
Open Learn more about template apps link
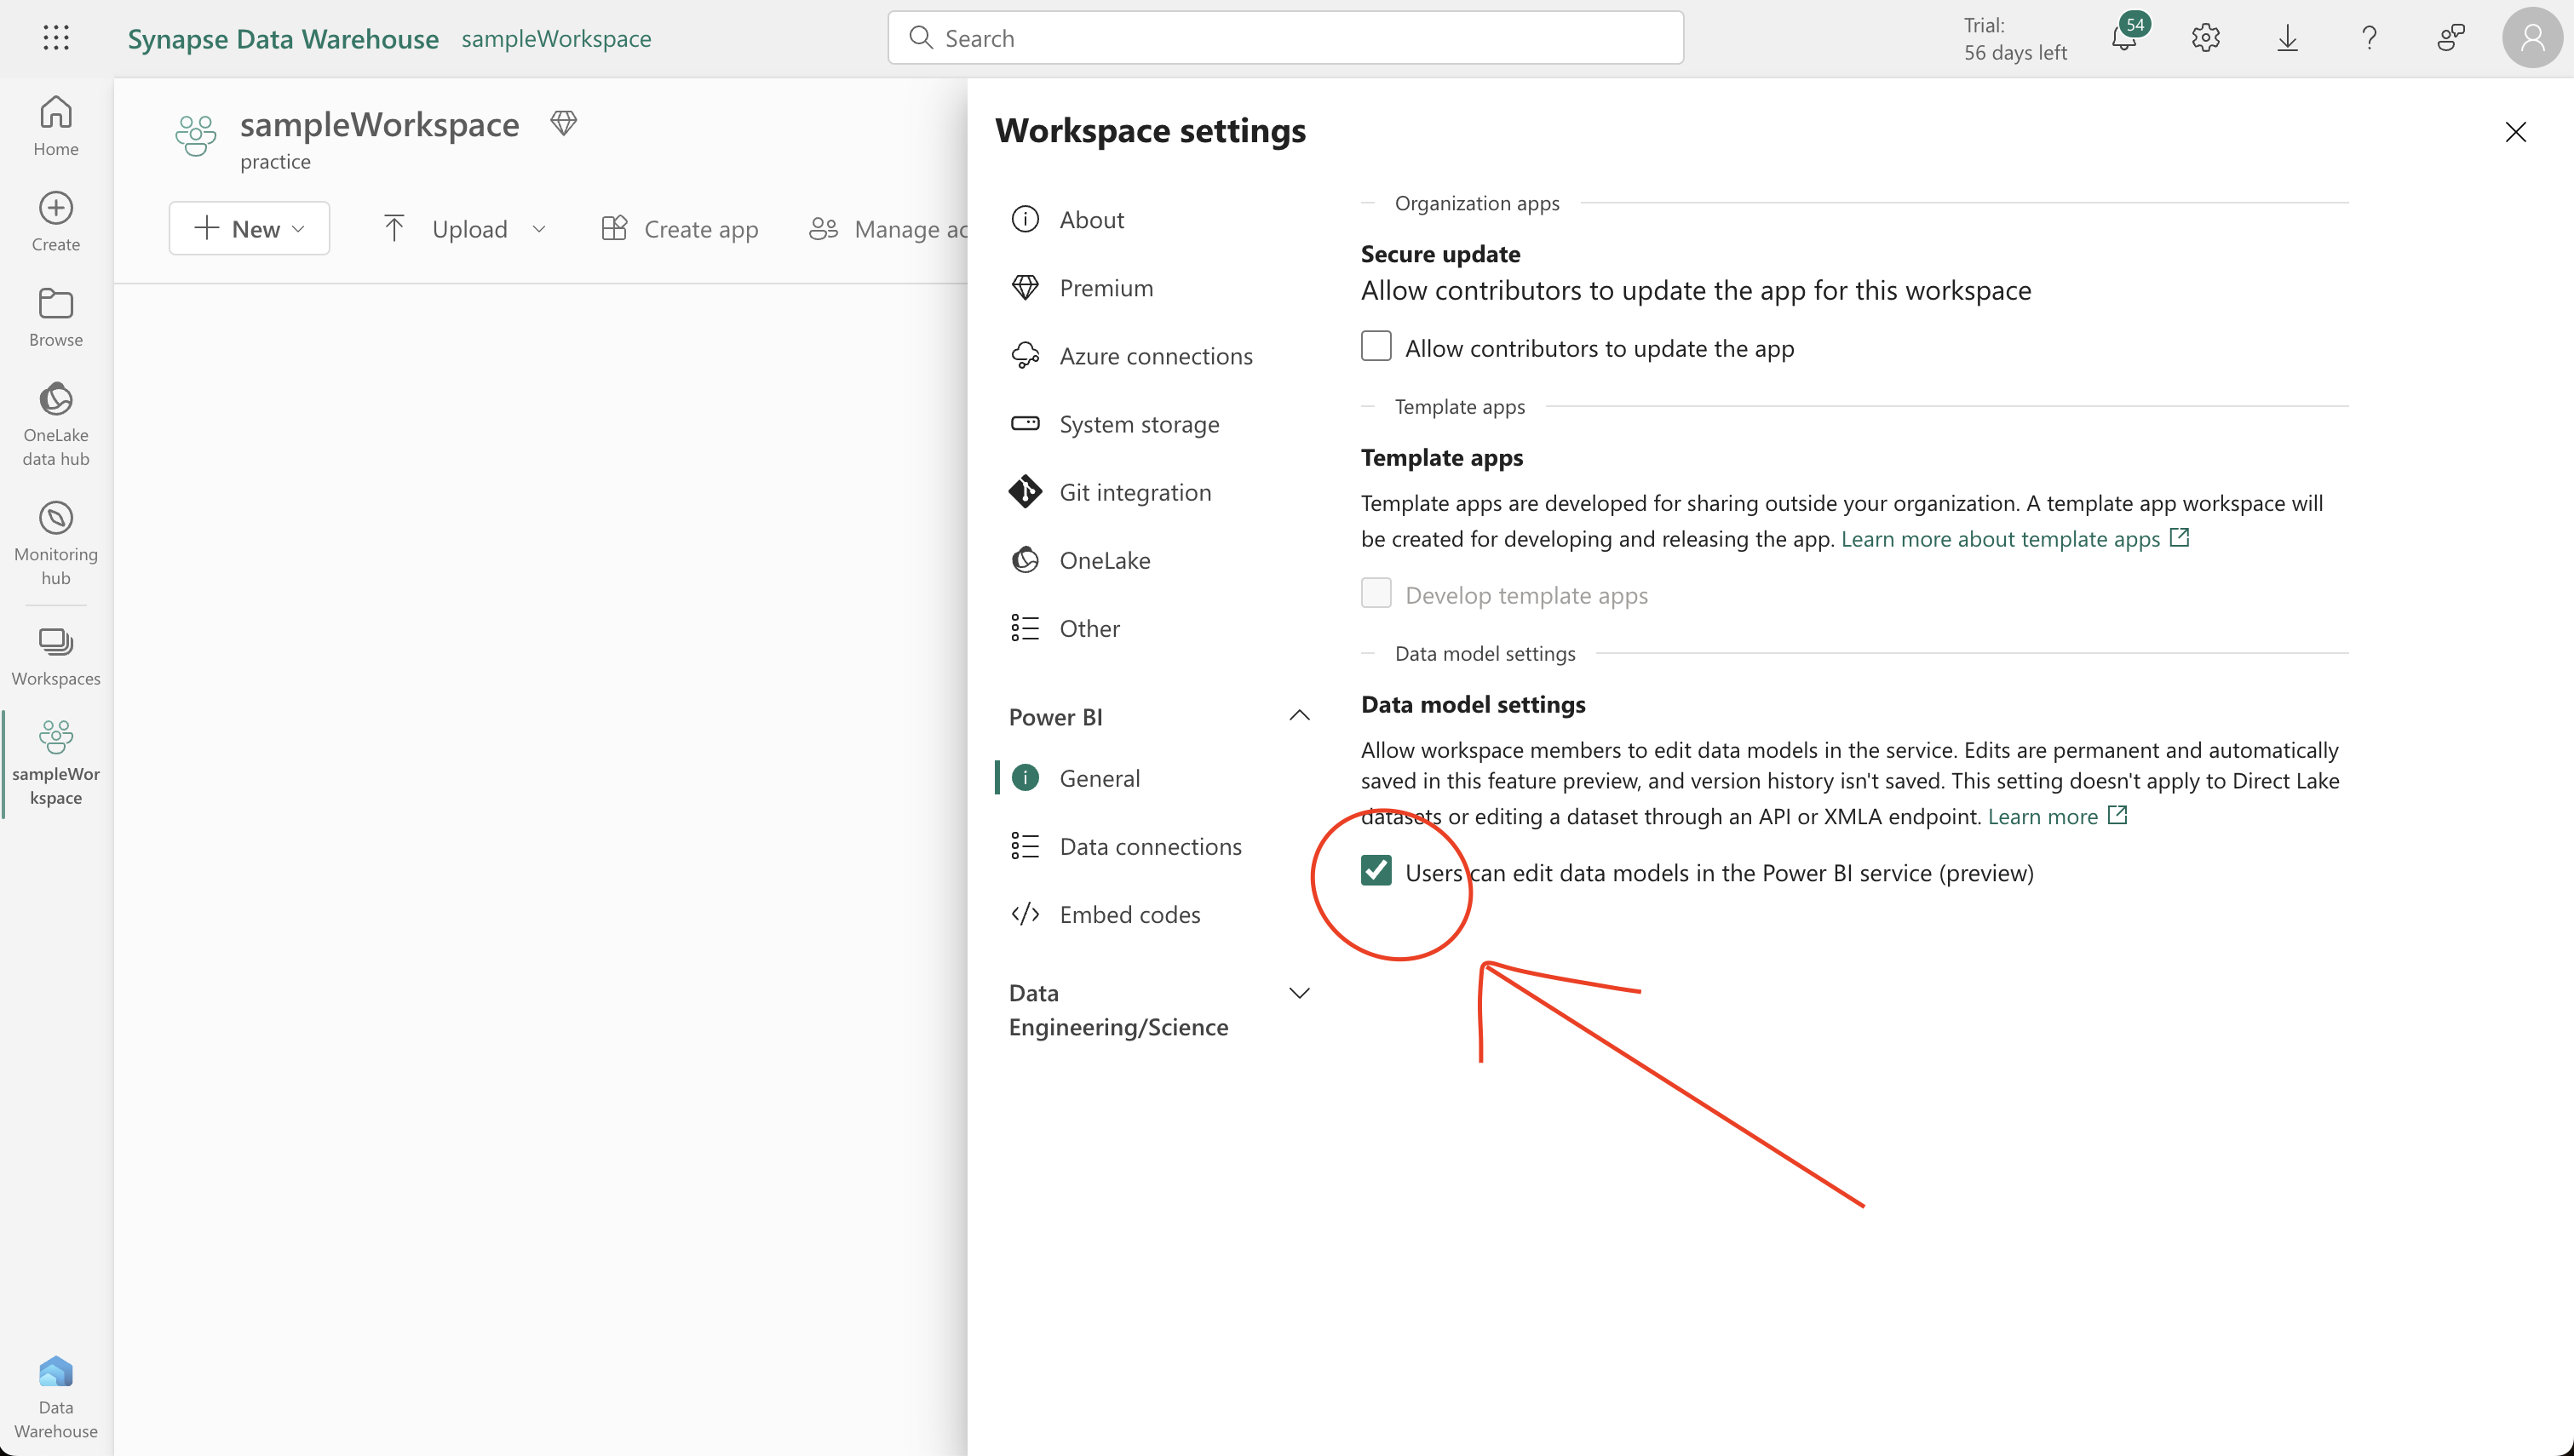(2000, 539)
